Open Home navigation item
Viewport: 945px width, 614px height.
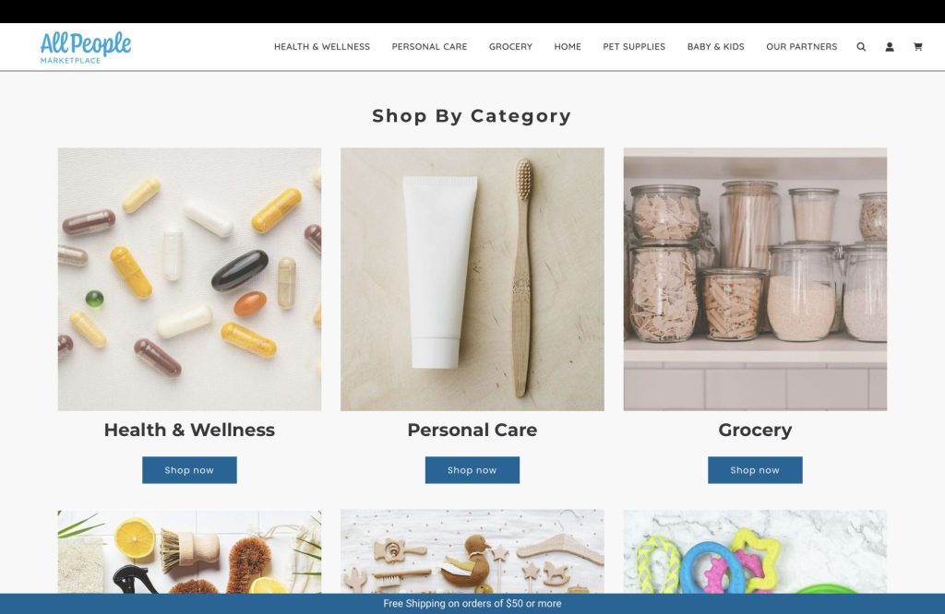point(568,47)
